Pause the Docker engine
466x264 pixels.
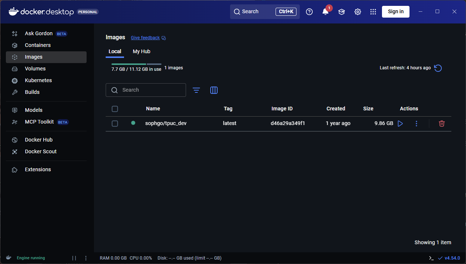[x=74, y=258]
